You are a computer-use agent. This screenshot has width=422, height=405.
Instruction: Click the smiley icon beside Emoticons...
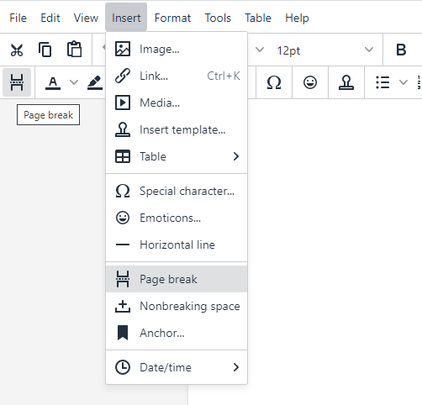click(x=123, y=218)
